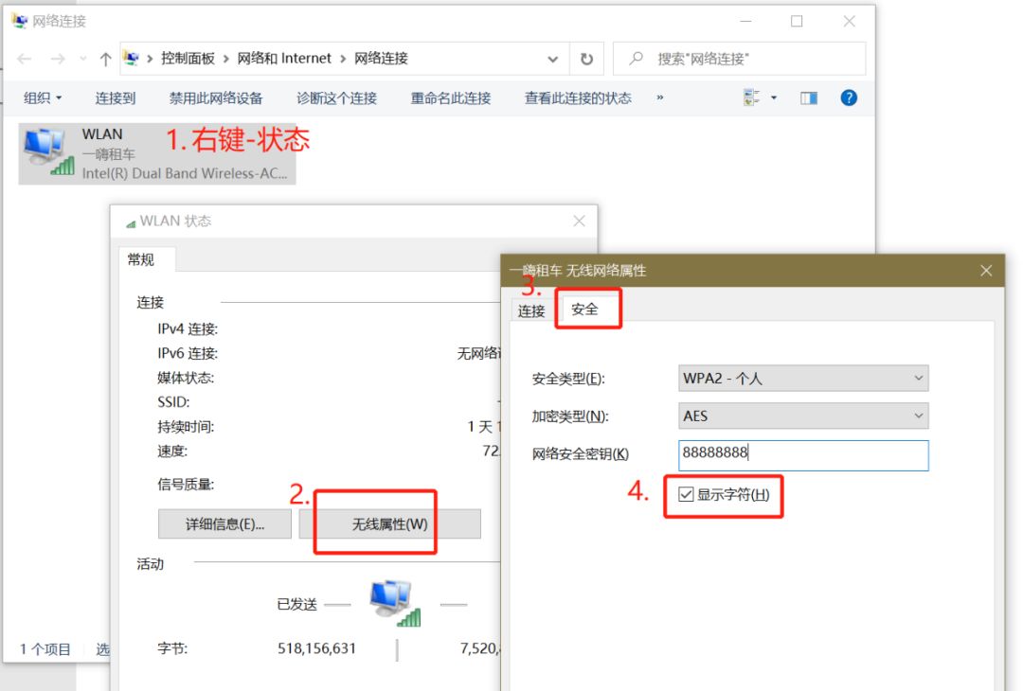1023x691 pixels.
Task: Click the Forward navigation arrow
Action: [58, 60]
